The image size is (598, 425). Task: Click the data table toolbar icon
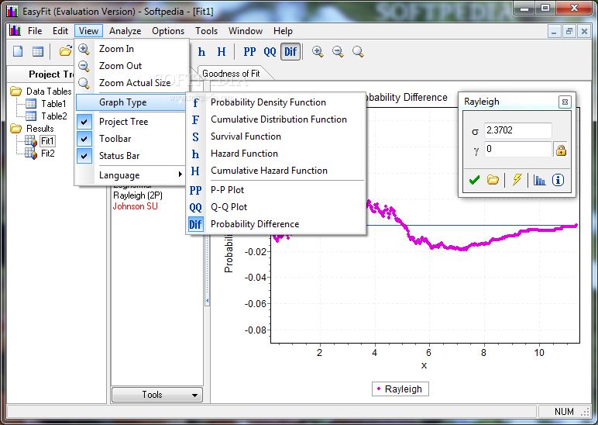coord(38,51)
